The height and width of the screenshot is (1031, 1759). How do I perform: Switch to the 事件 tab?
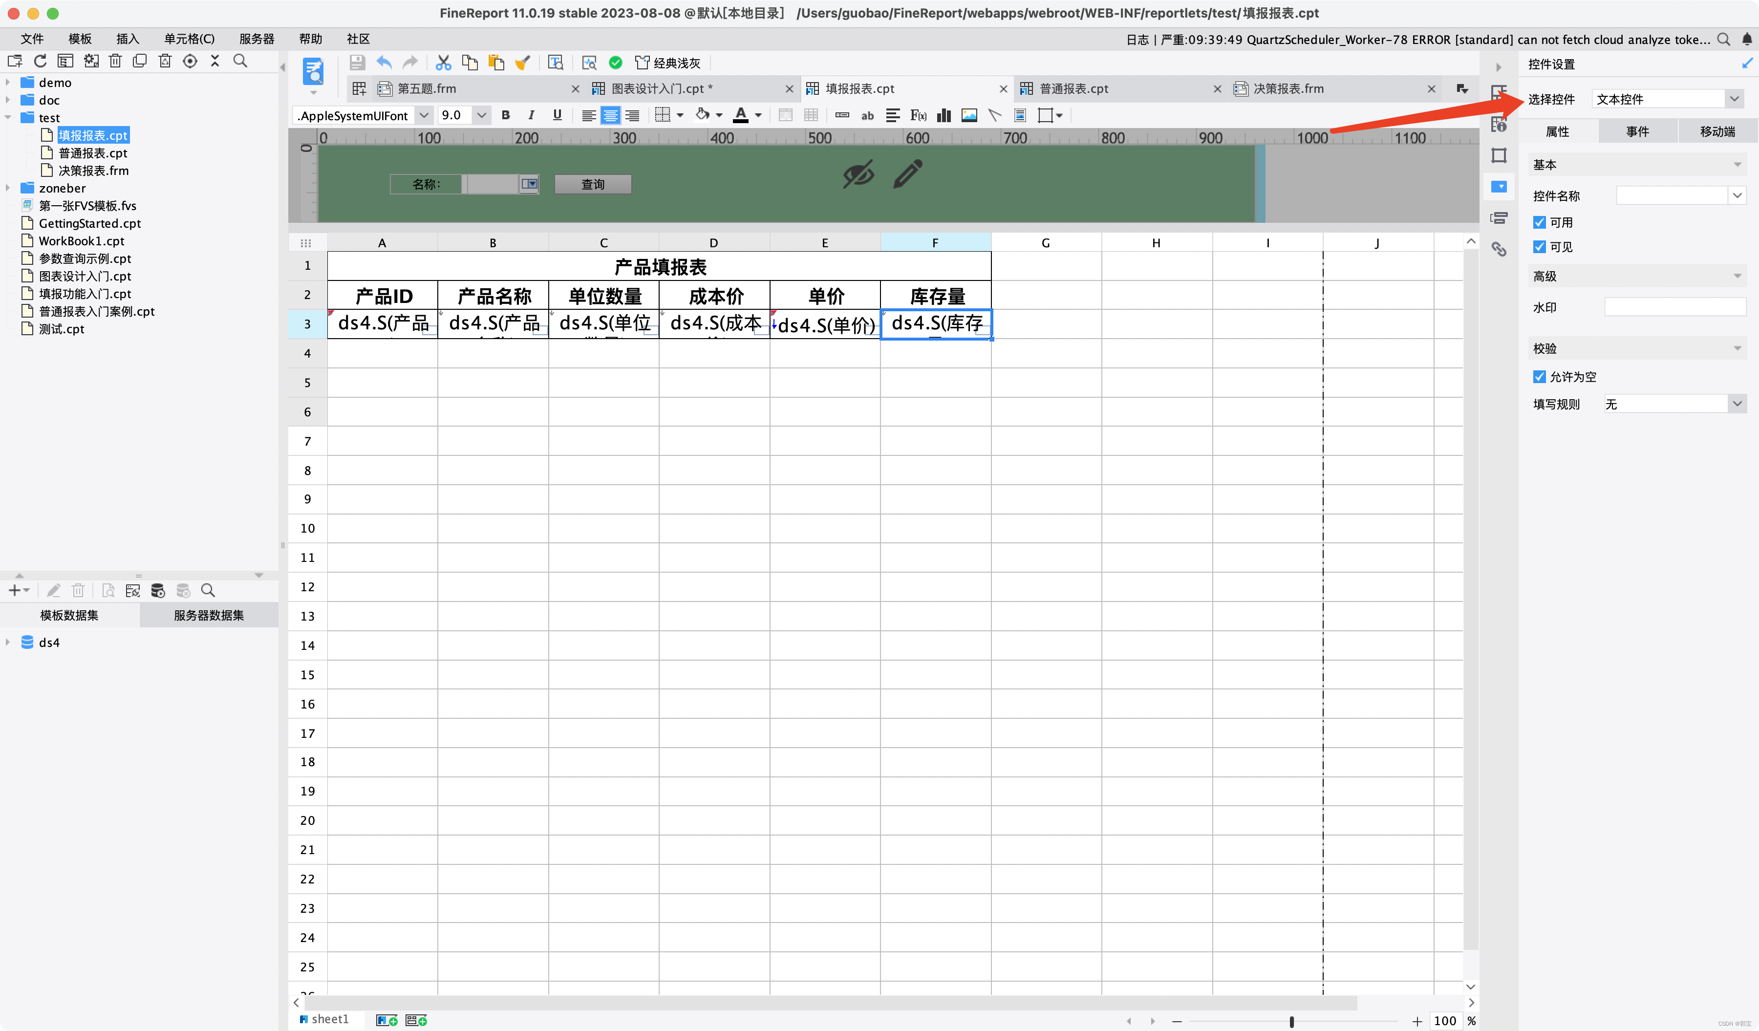point(1637,131)
